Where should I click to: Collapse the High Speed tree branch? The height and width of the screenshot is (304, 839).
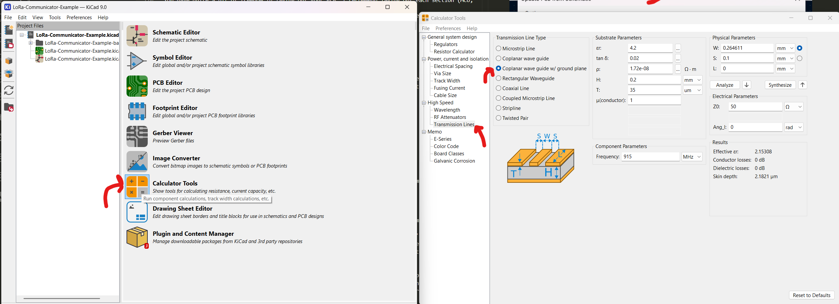point(424,103)
